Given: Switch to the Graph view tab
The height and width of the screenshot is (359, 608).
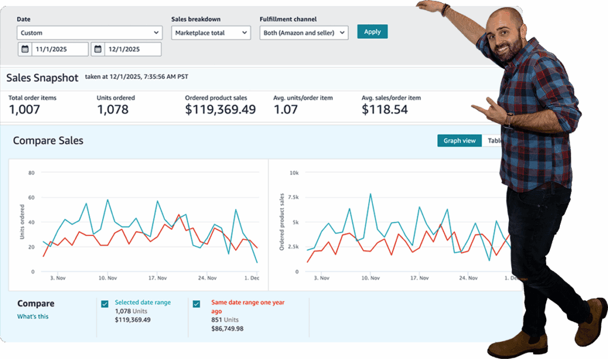Looking at the screenshot, I should (460, 141).
